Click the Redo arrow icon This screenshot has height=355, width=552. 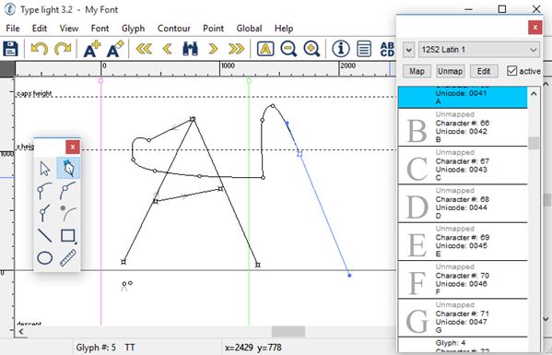pos(63,49)
